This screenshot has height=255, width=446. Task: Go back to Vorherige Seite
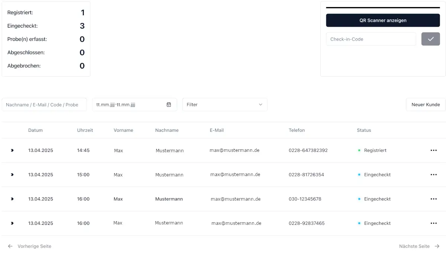34,246
